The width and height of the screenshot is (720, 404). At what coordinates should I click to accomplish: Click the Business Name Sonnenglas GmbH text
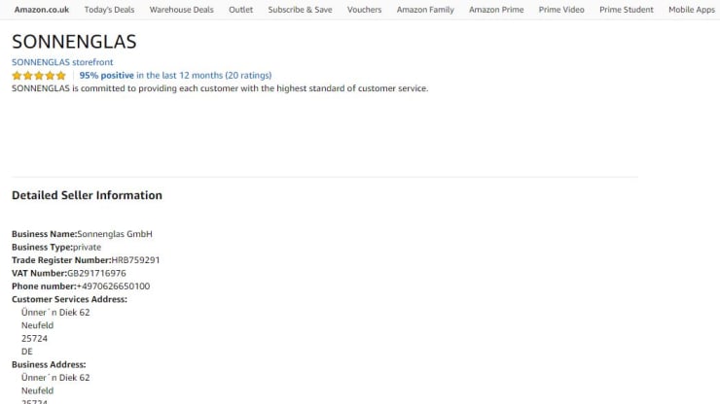[x=114, y=234]
